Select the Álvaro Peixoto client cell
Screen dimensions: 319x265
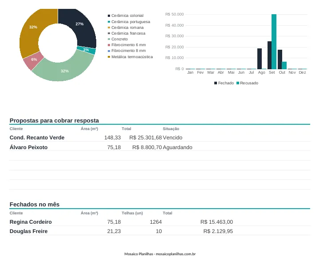[28, 147]
